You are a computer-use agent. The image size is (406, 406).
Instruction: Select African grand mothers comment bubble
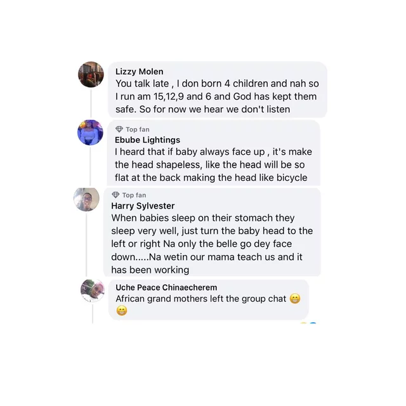click(209, 300)
